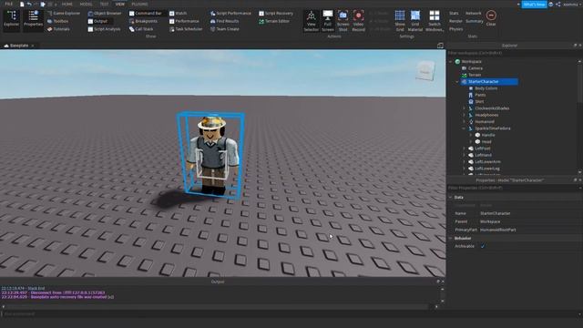Switch to the VIEW ribbon tab
The image size is (583, 328).
point(119,4)
